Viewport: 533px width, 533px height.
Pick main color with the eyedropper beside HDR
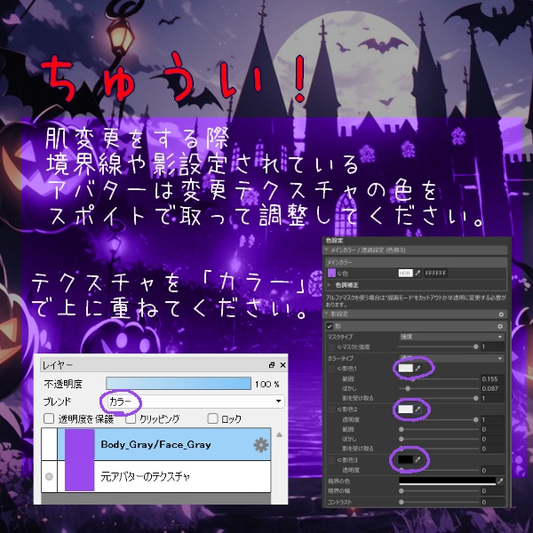click(418, 273)
